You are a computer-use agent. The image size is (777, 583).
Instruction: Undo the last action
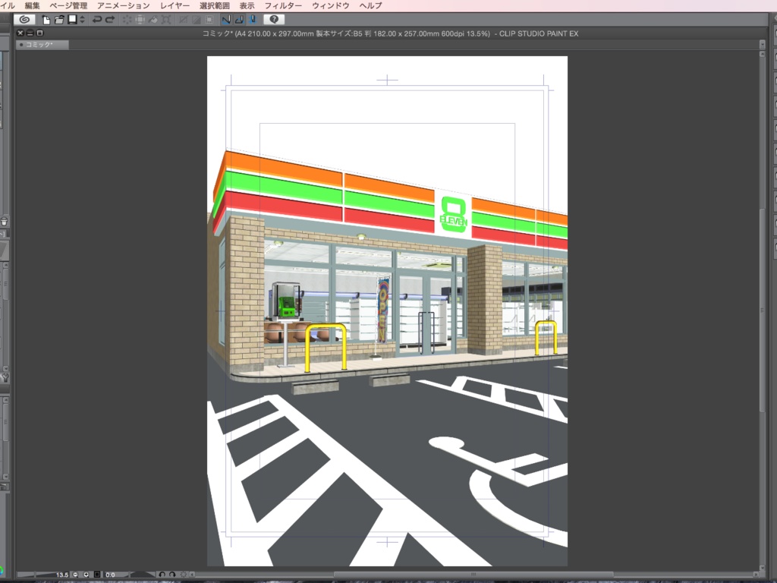[96, 20]
